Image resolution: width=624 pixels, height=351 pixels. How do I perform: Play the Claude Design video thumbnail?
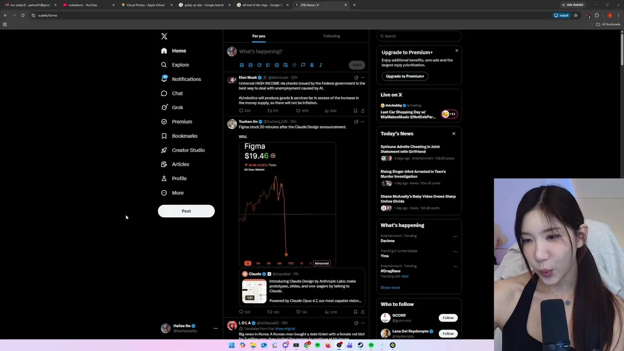pos(254,291)
